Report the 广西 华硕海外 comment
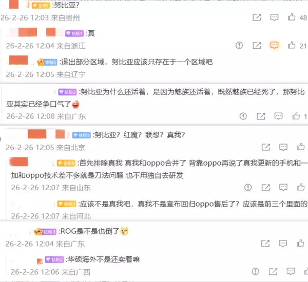The width and height of the screenshot is (308, 282). (256, 272)
